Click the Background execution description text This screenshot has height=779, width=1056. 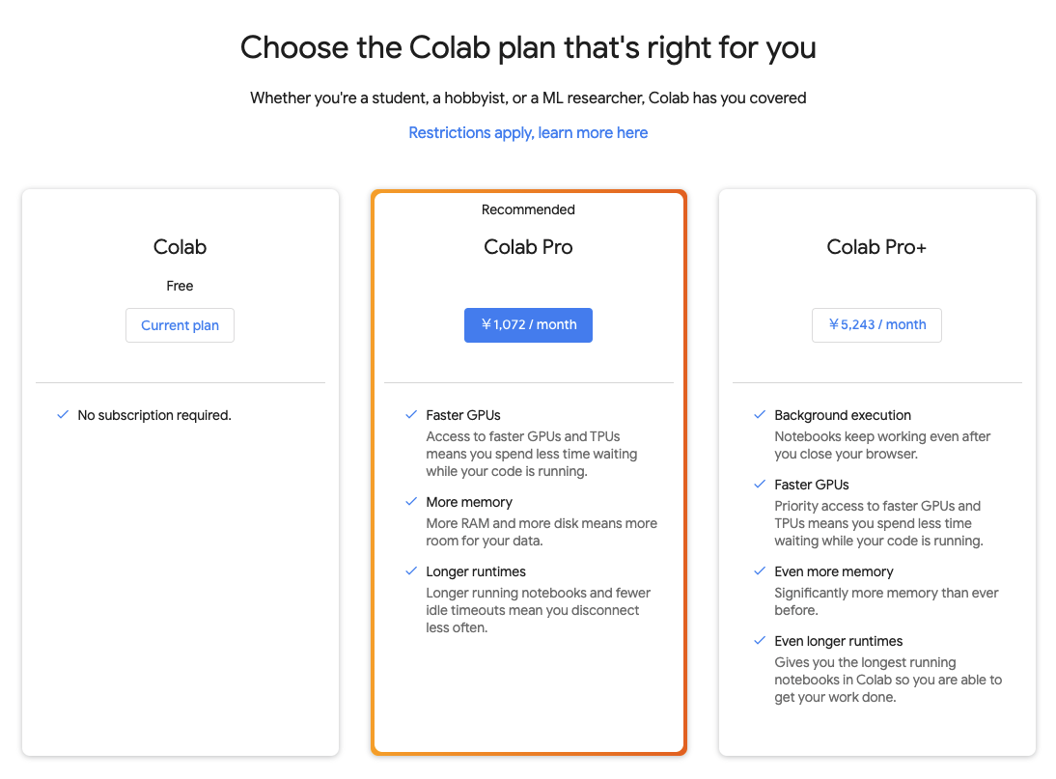pos(881,445)
